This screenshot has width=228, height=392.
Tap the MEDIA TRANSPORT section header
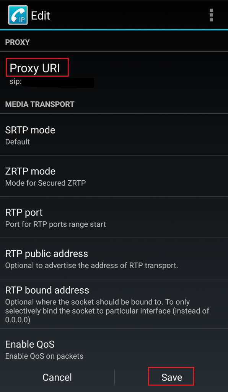tap(40, 104)
